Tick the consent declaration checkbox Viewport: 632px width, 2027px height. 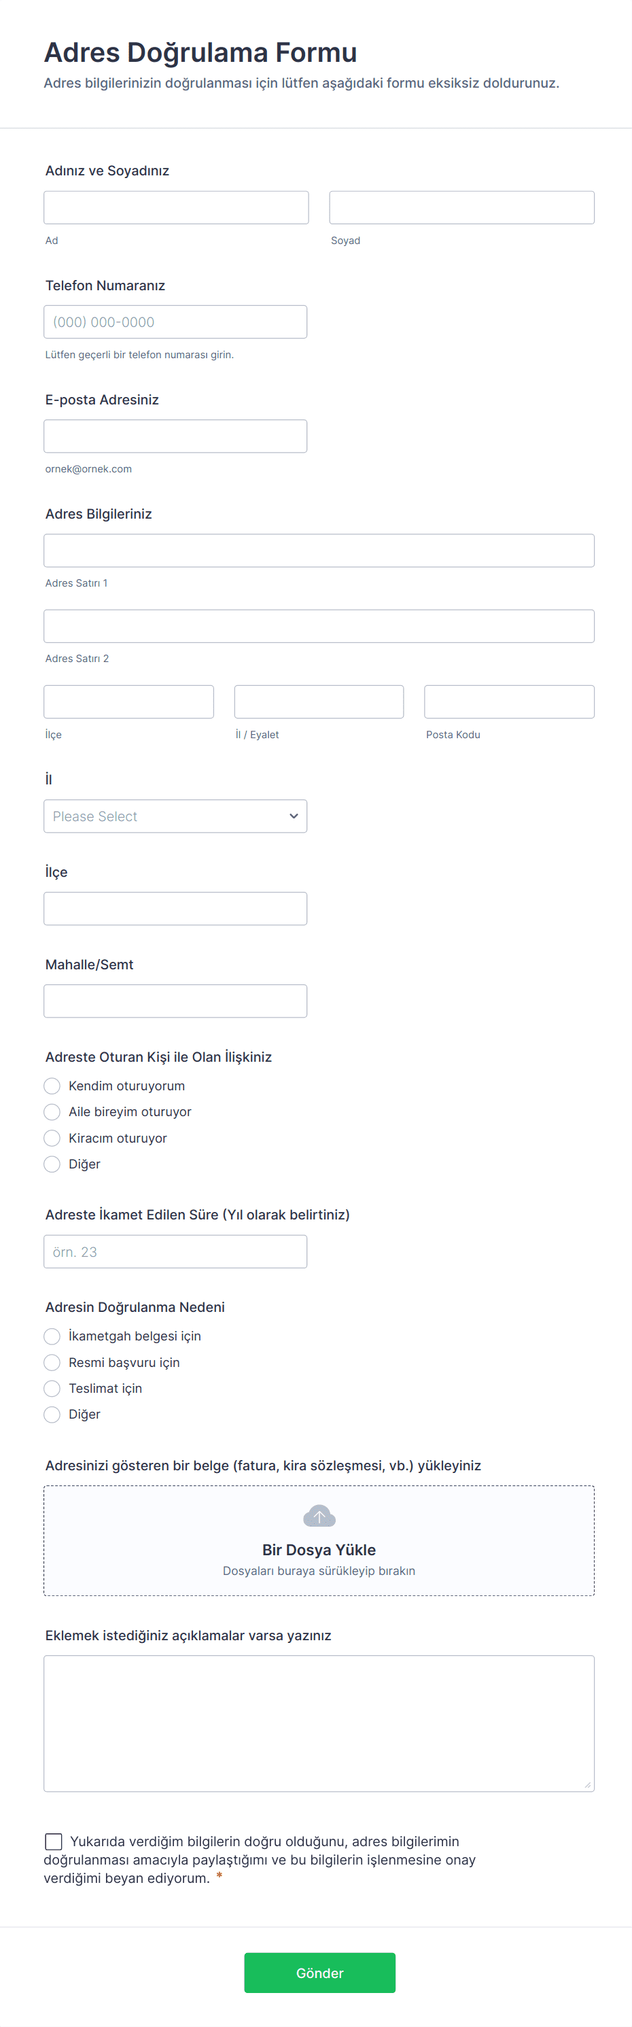54,1841
